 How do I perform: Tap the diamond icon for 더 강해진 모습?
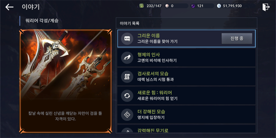click(127, 115)
